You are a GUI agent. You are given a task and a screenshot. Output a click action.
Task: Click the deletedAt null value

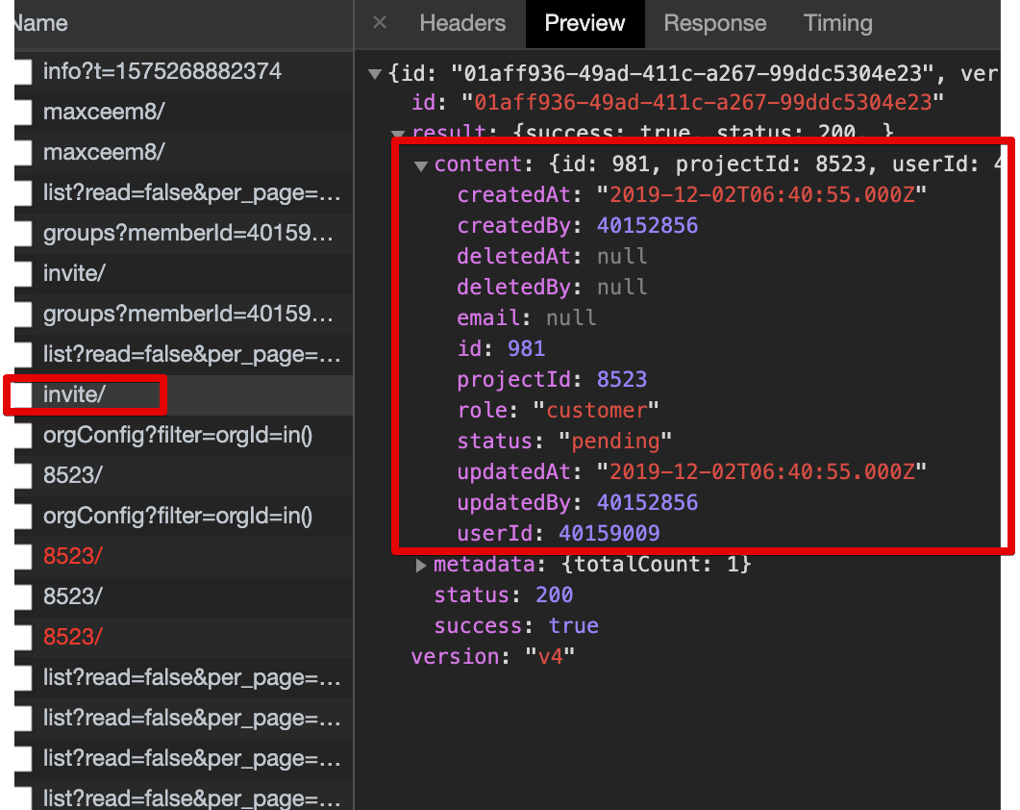coord(622,256)
